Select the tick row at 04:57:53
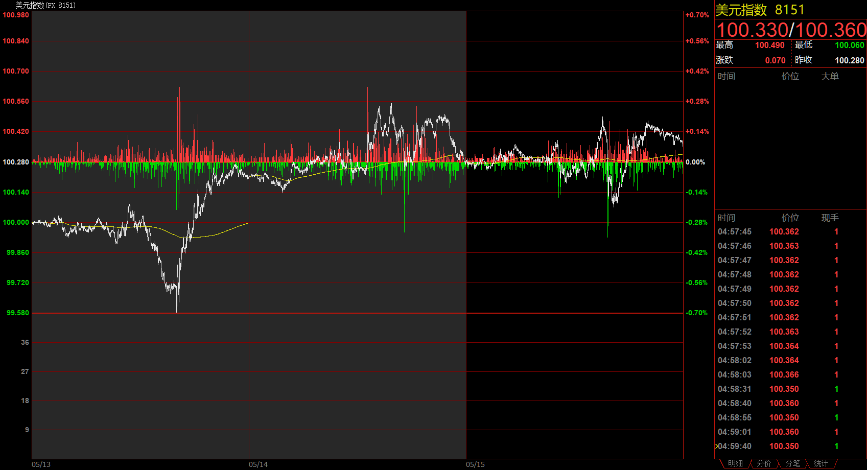867x470 pixels. 790,346
